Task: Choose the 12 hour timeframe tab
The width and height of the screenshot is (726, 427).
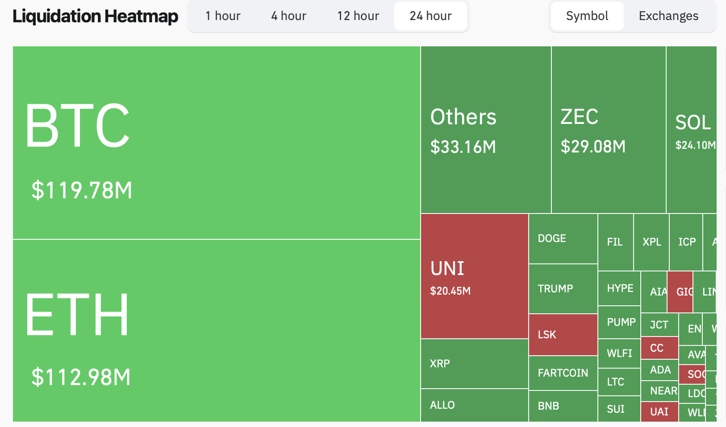Action: [358, 16]
